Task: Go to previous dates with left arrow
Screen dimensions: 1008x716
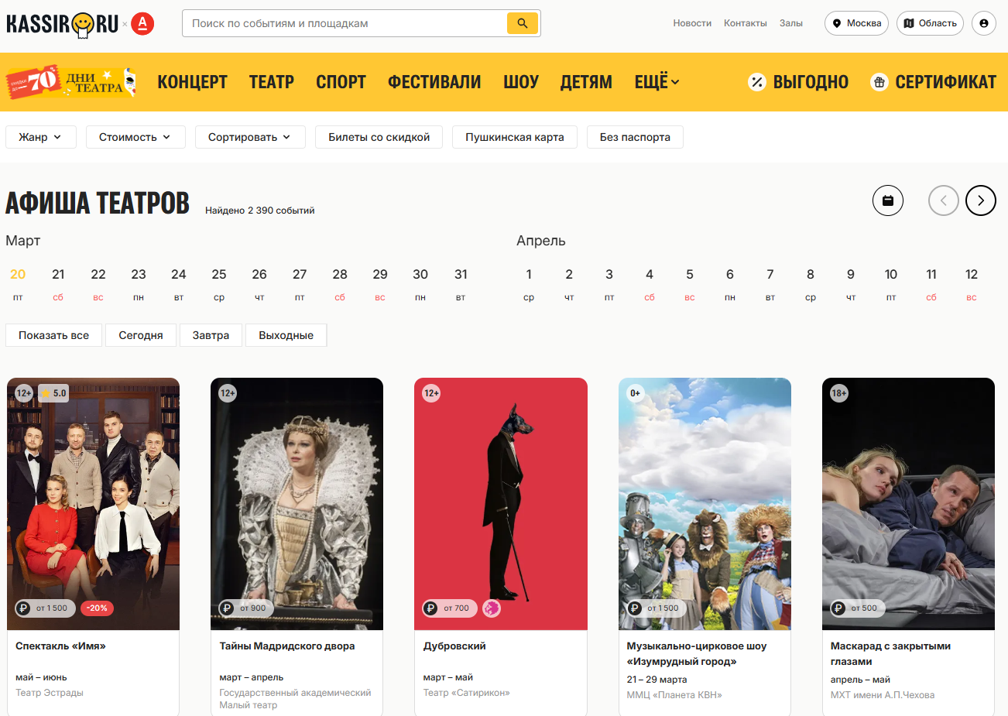Action: (x=943, y=200)
